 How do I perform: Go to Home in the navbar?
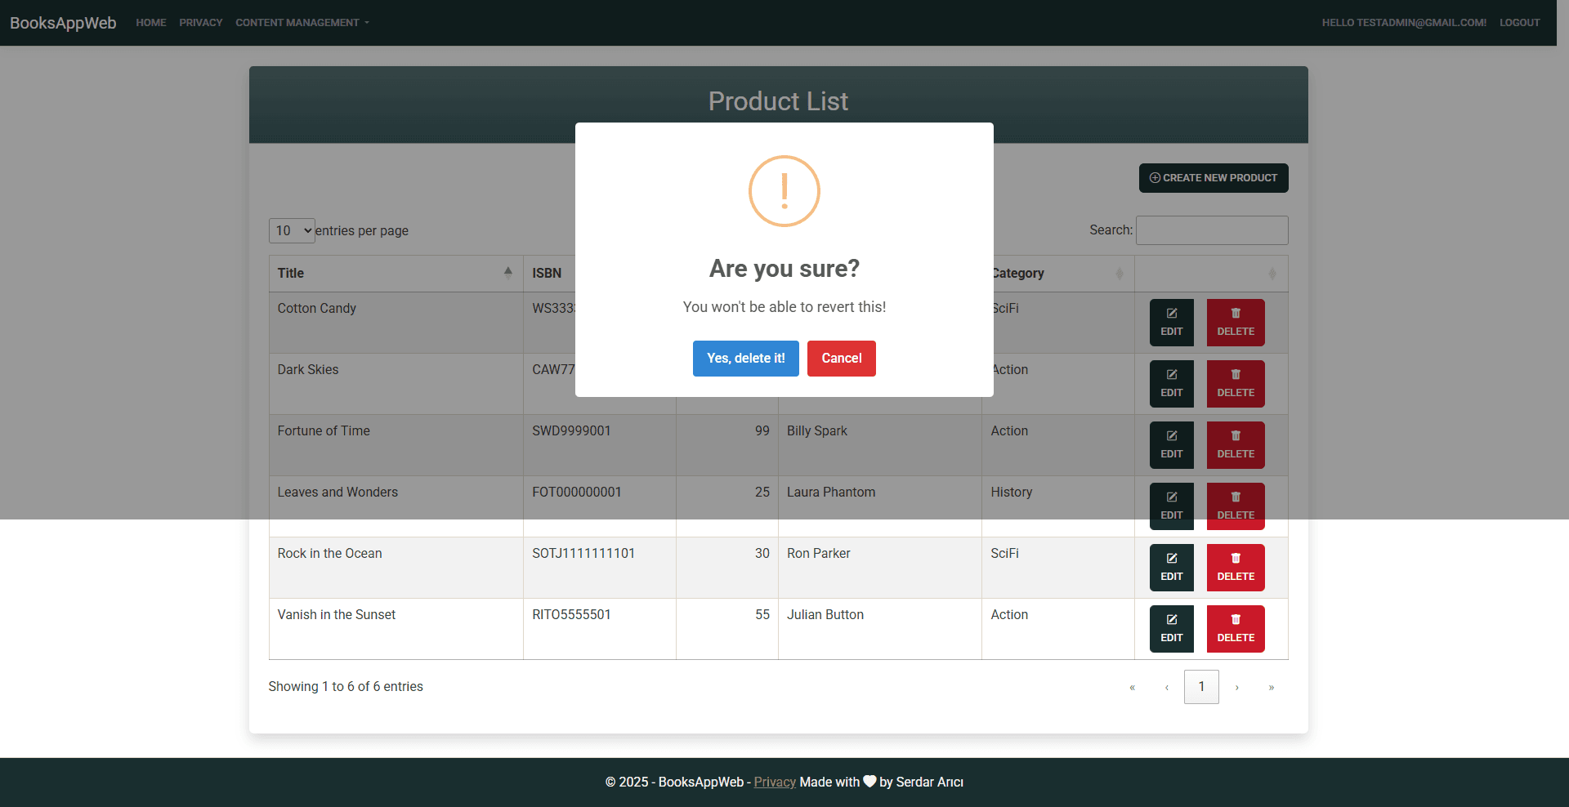pyautogui.click(x=151, y=23)
